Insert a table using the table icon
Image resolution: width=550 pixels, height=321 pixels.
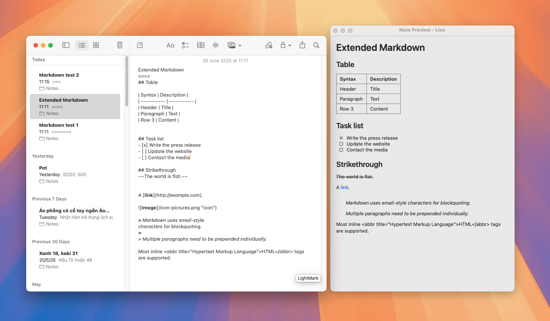coord(201,45)
